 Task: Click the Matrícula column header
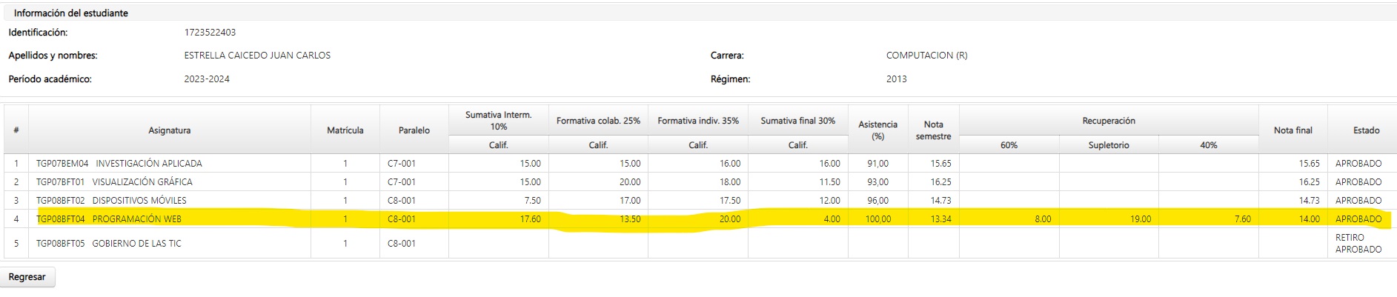[x=345, y=130]
